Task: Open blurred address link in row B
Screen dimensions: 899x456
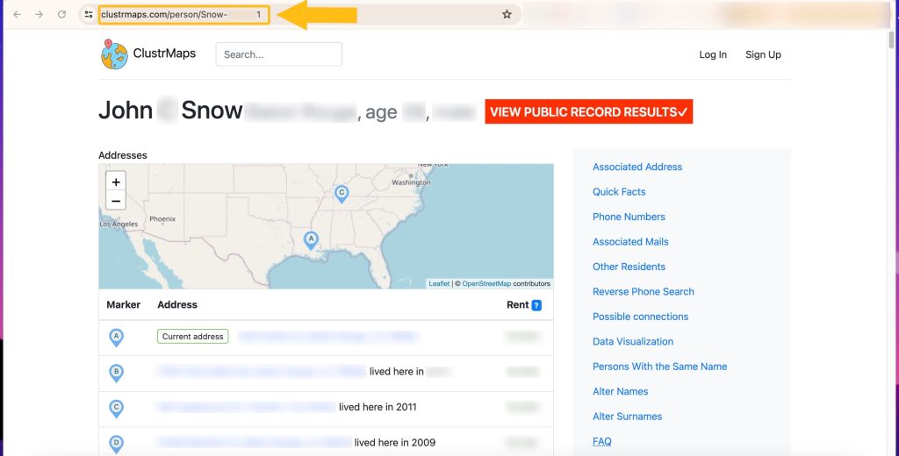Action: click(260, 372)
